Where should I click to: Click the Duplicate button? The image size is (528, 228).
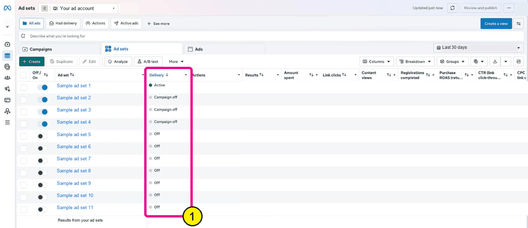click(62, 62)
